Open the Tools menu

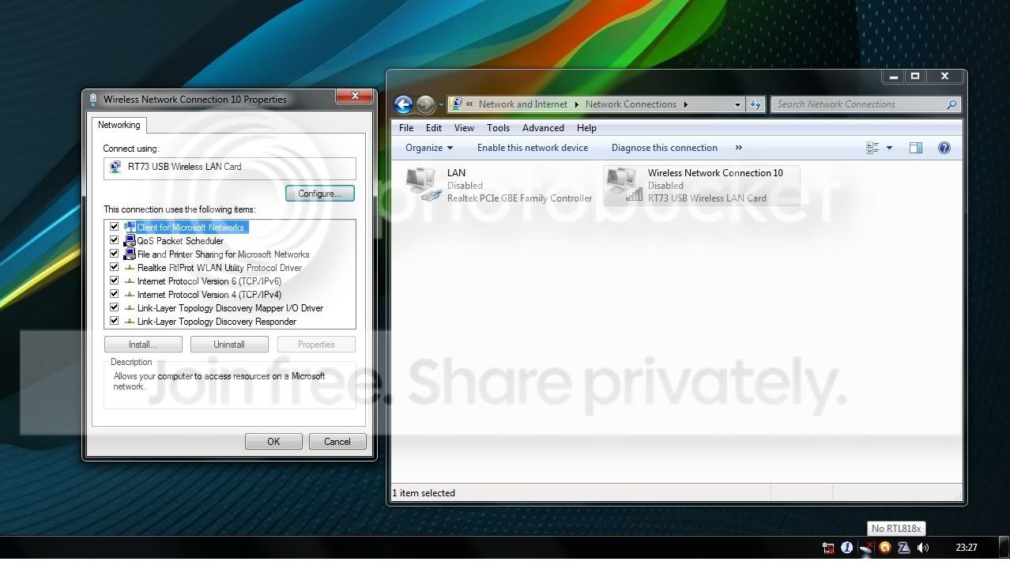coord(498,128)
